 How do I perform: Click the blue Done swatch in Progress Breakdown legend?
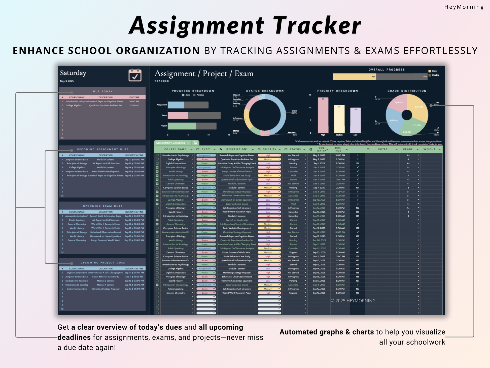(183, 95)
